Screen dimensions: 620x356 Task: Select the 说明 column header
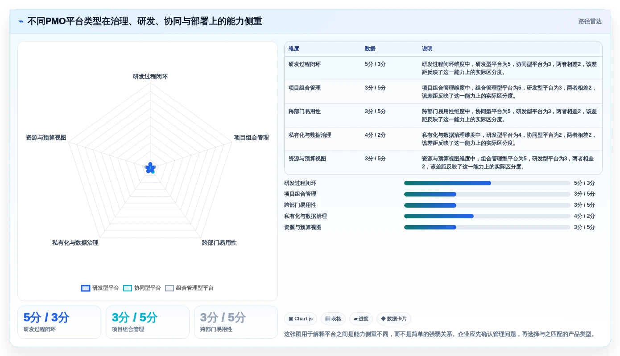click(427, 49)
